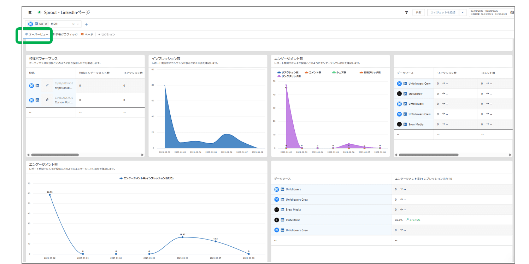
Task: Expand the profile selector dropdown arrow
Action: click(x=78, y=24)
